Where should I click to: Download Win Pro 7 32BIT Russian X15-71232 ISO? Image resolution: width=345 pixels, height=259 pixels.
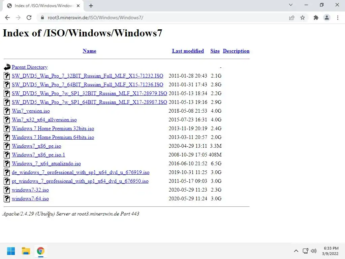88,76
